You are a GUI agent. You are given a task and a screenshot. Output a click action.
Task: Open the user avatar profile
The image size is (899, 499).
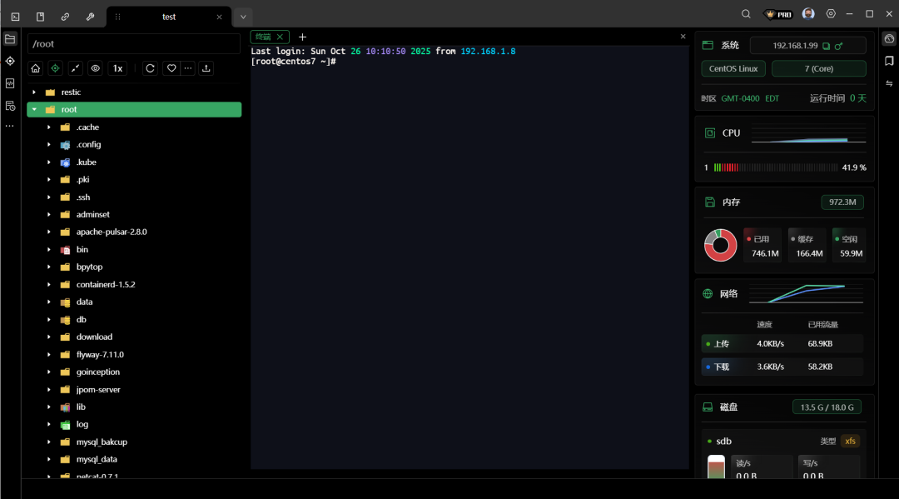808,14
